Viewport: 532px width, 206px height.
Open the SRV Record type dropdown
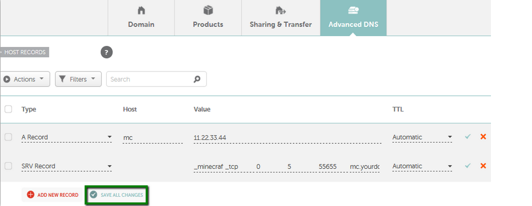click(x=67, y=166)
